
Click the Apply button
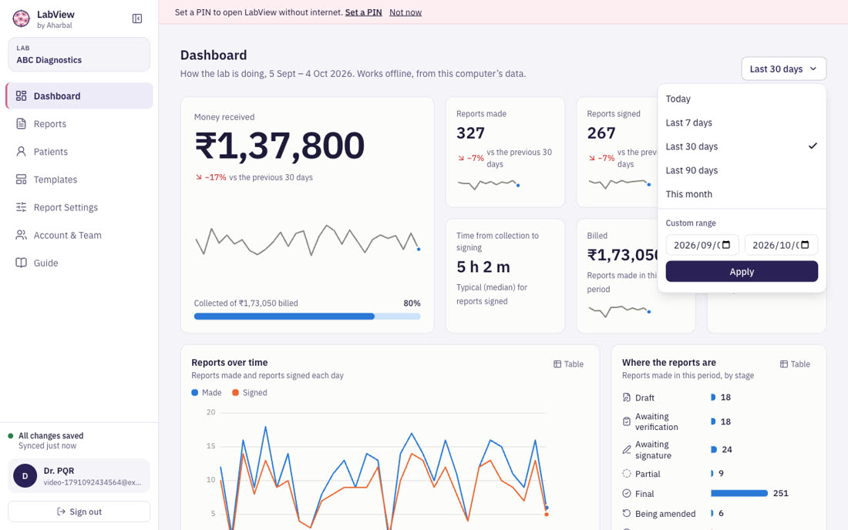coord(742,272)
